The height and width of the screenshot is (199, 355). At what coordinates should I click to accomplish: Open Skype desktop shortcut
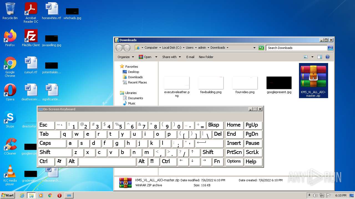click(x=10, y=119)
